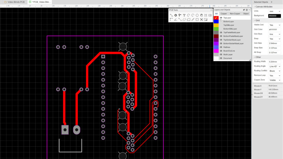283x159 pixels.
Task: Click the settings gear in Layers and Objects
Action: coord(247,10)
